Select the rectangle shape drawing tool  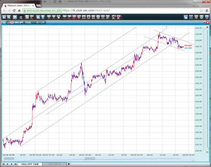tap(83, 17)
